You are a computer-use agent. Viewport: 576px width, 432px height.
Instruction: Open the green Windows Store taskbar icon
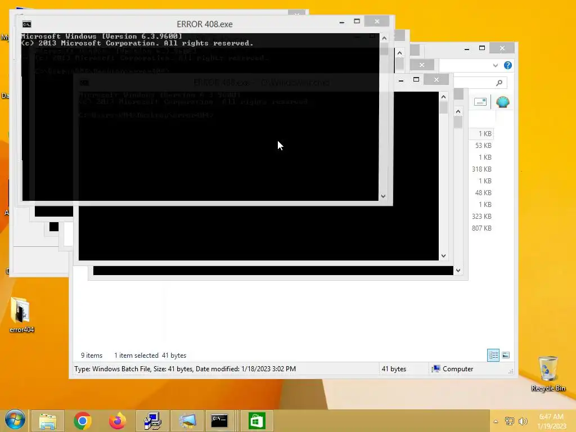click(256, 421)
